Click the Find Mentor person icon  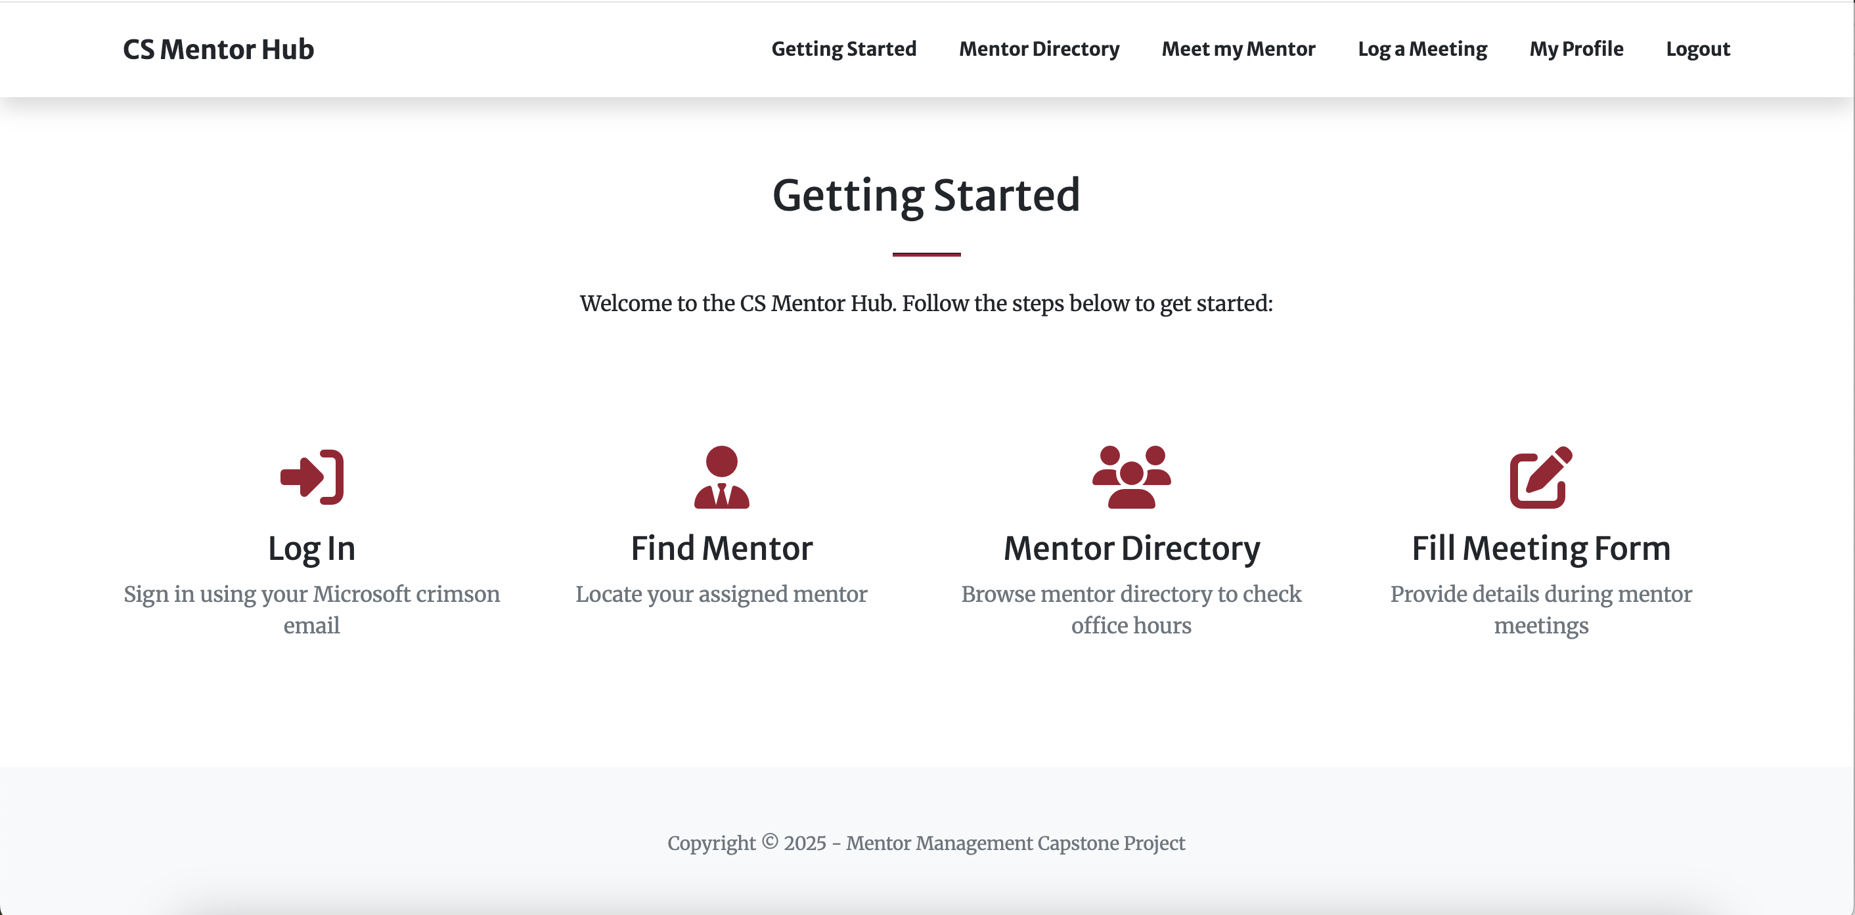point(721,477)
